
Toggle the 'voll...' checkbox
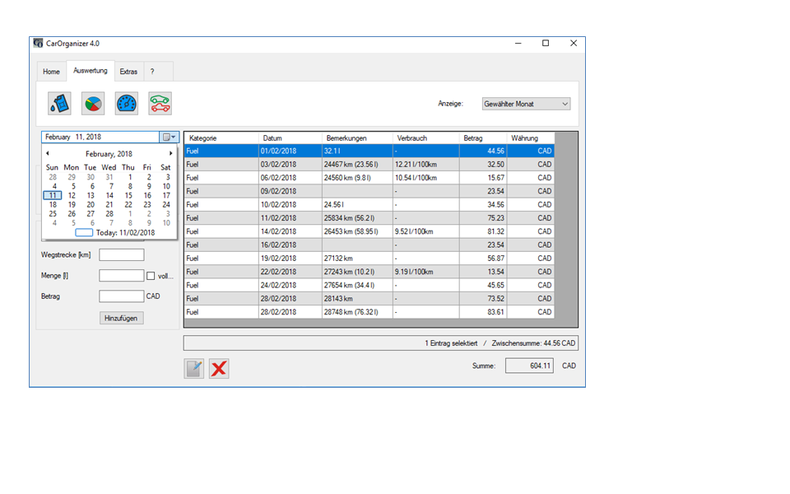[151, 276]
